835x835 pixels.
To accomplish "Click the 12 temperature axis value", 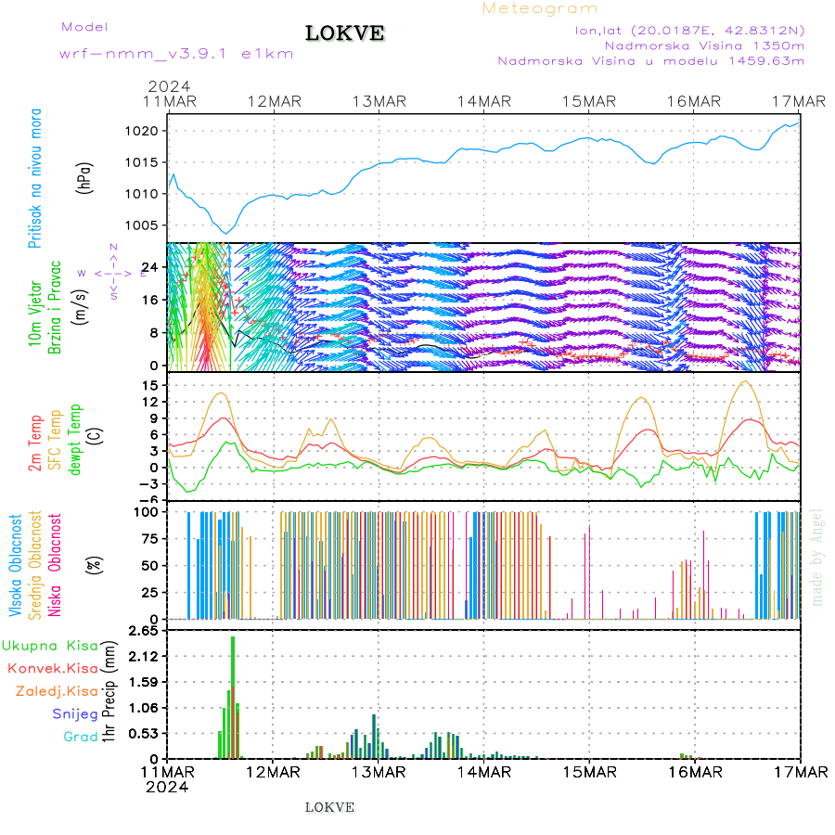I will pyautogui.click(x=150, y=402).
